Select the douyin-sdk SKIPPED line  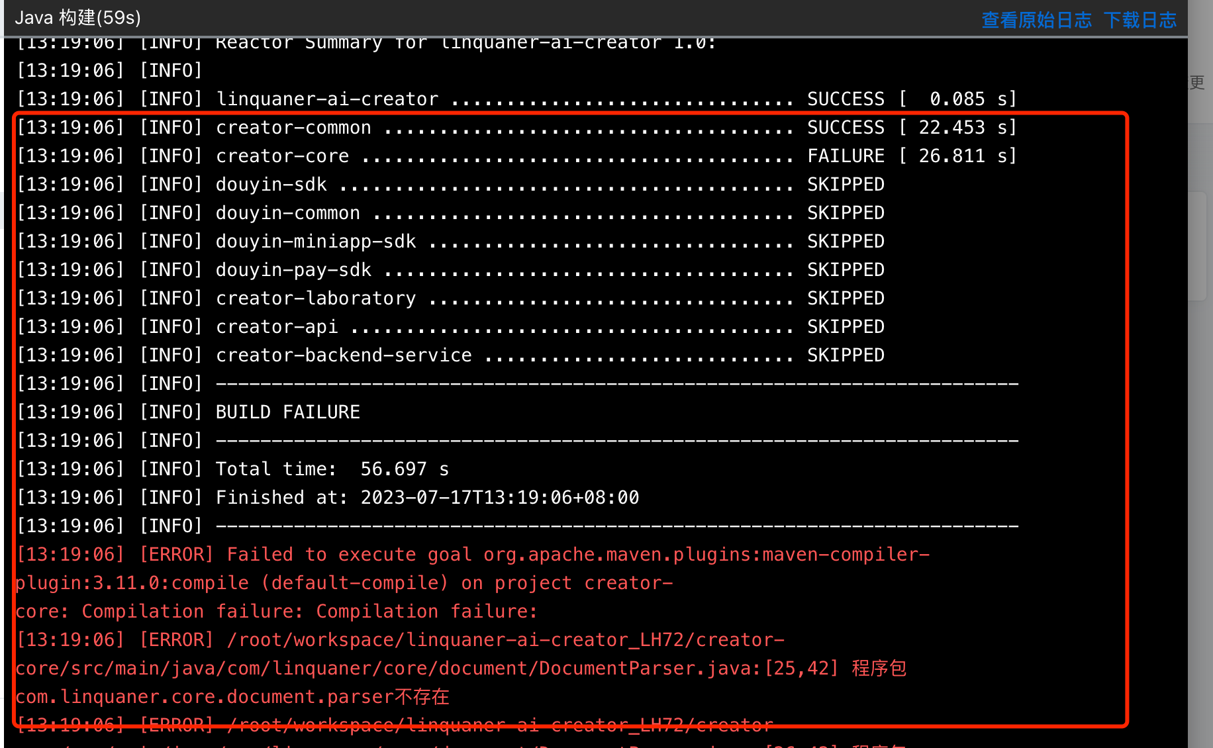point(450,185)
